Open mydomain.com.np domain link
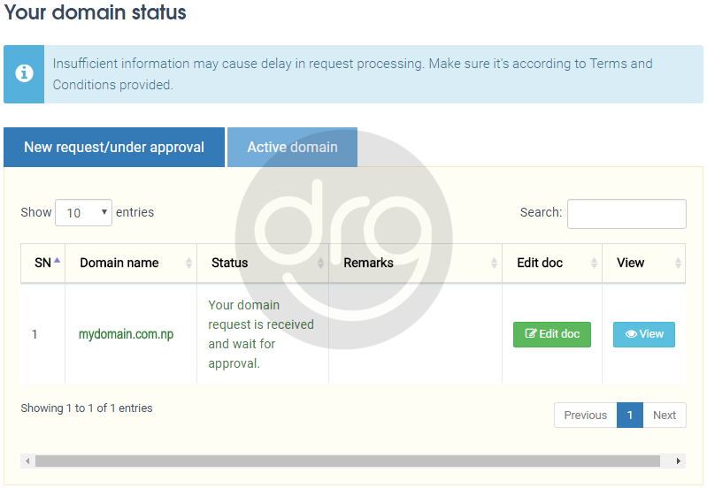The image size is (707, 488). [126, 334]
